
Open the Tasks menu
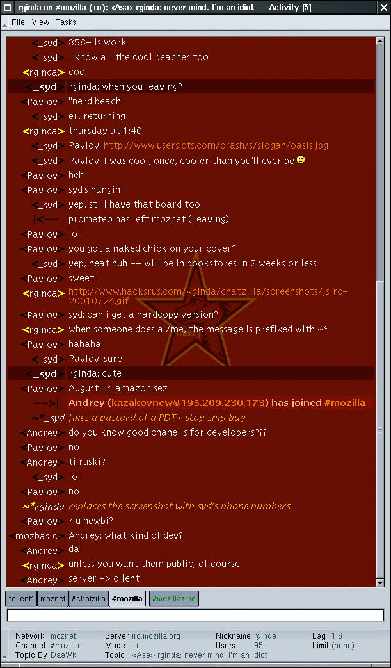tap(65, 22)
